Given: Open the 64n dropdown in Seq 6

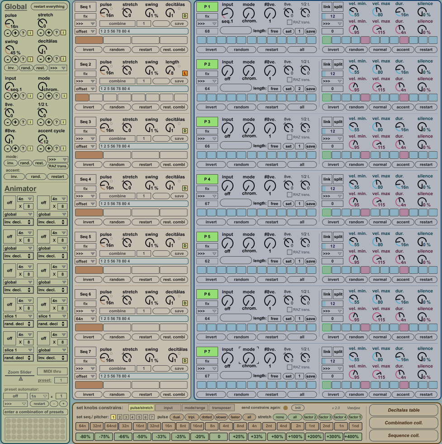Looking at the screenshot, I should tap(86, 319).
